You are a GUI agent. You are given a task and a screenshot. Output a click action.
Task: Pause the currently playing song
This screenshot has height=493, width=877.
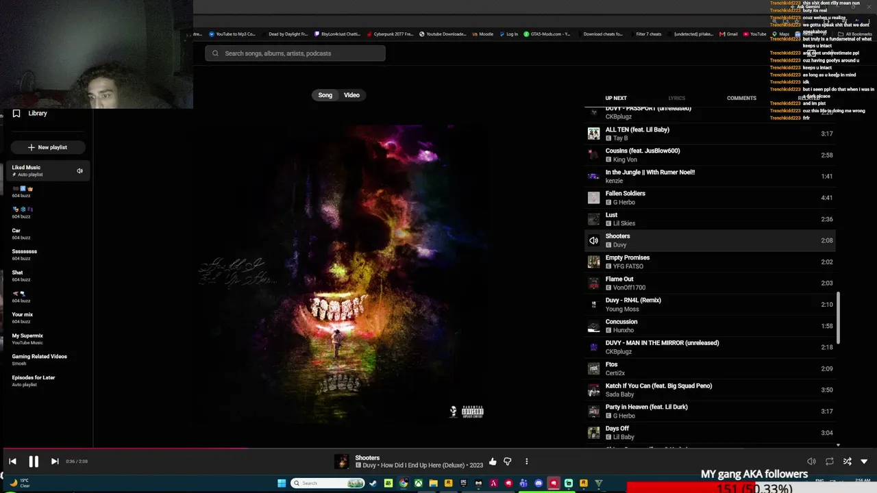pos(33,462)
